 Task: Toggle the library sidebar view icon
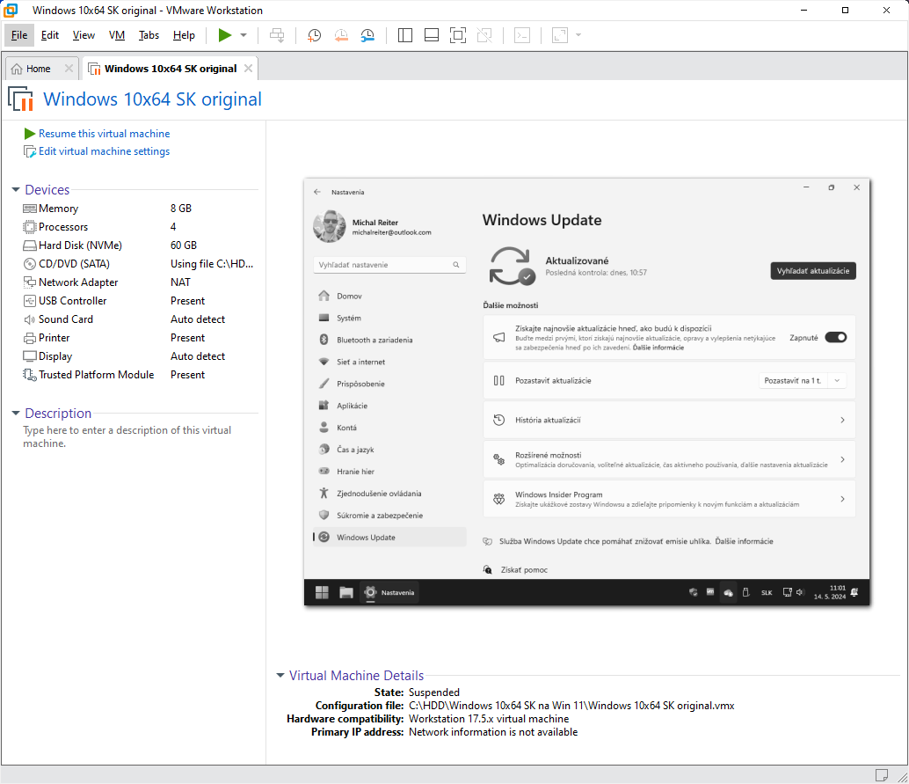click(x=404, y=35)
